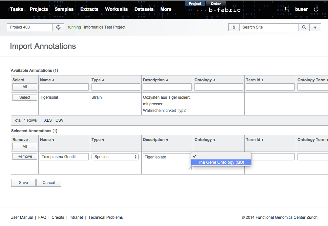328x226 pixels.
Task: Click the S search scope button
Action: coord(234,27)
